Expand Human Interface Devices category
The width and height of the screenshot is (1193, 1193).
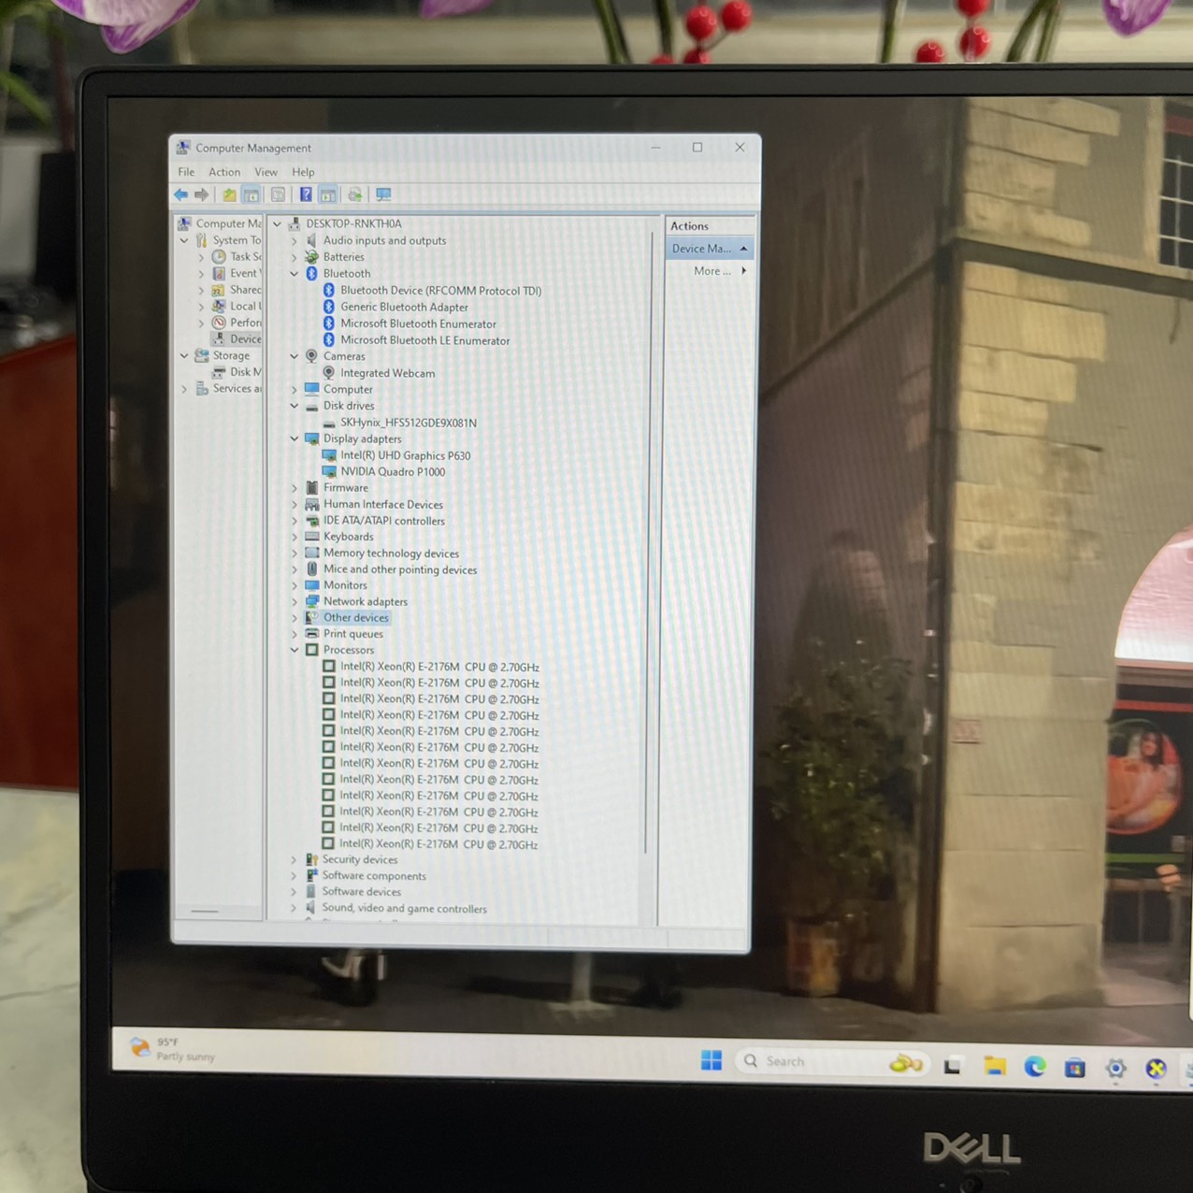(295, 505)
